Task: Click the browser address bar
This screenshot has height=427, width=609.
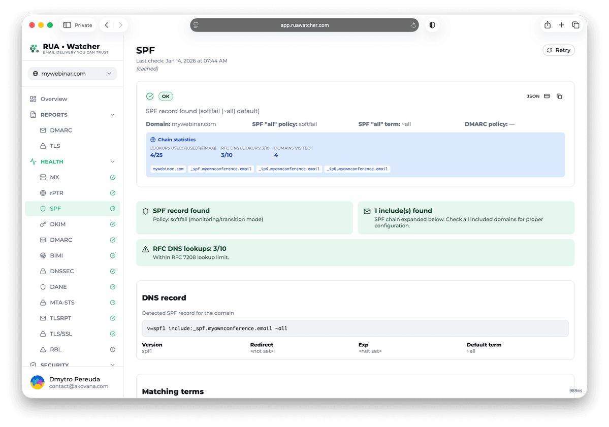Action: (x=304, y=24)
